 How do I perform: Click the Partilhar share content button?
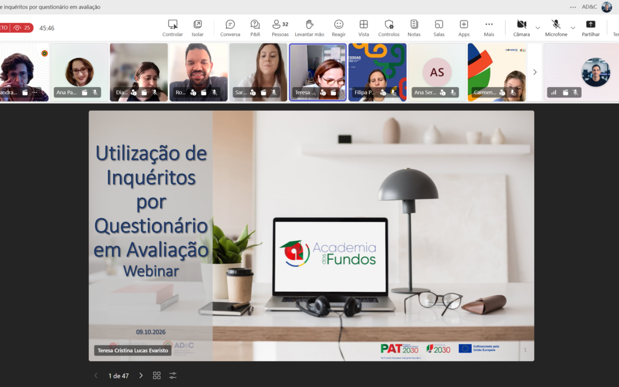pos(590,28)
